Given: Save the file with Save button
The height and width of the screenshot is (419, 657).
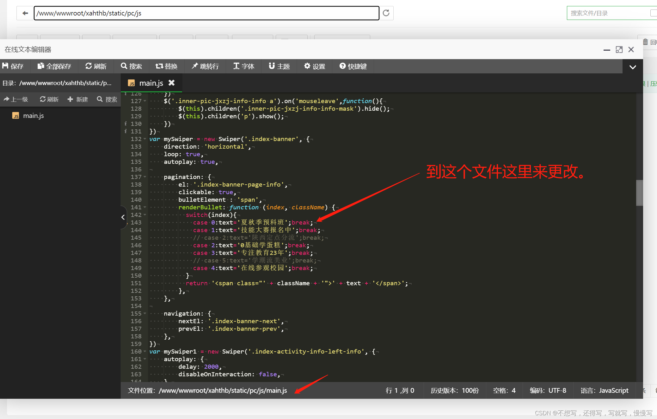Looking at the screenshot, I should (13, 66).
